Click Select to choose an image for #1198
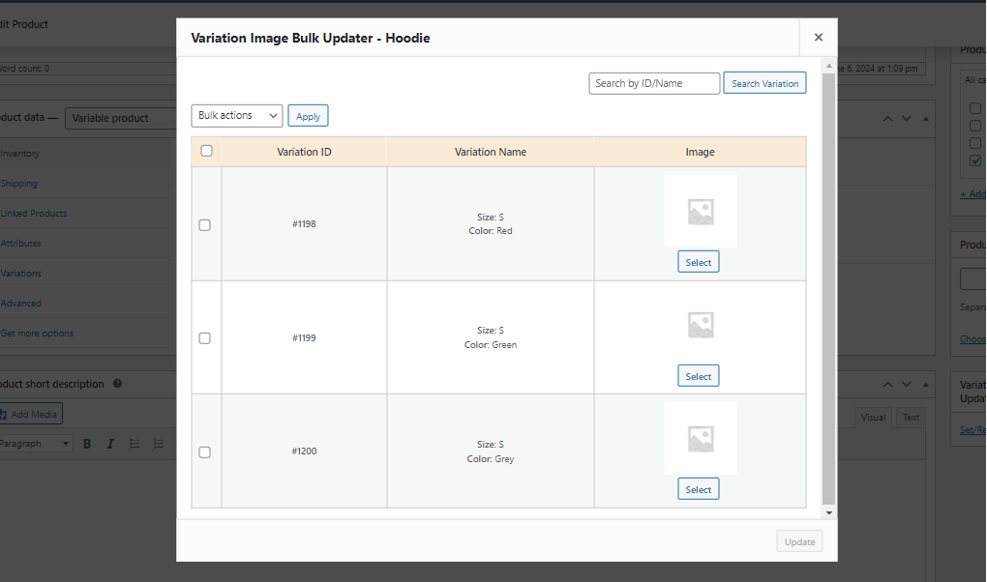 coord(698,261)
